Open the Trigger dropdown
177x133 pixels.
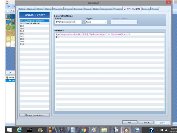pyautogui.click(x=96, y=22)
